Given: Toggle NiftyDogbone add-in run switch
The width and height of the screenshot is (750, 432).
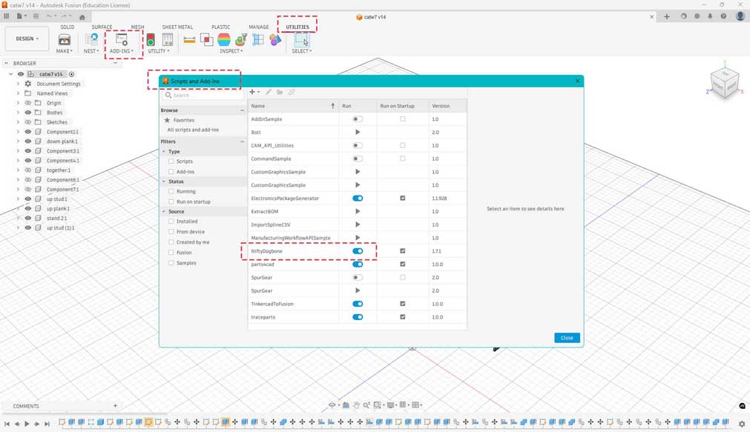Looking at the screenshot, I should (358, 251).
